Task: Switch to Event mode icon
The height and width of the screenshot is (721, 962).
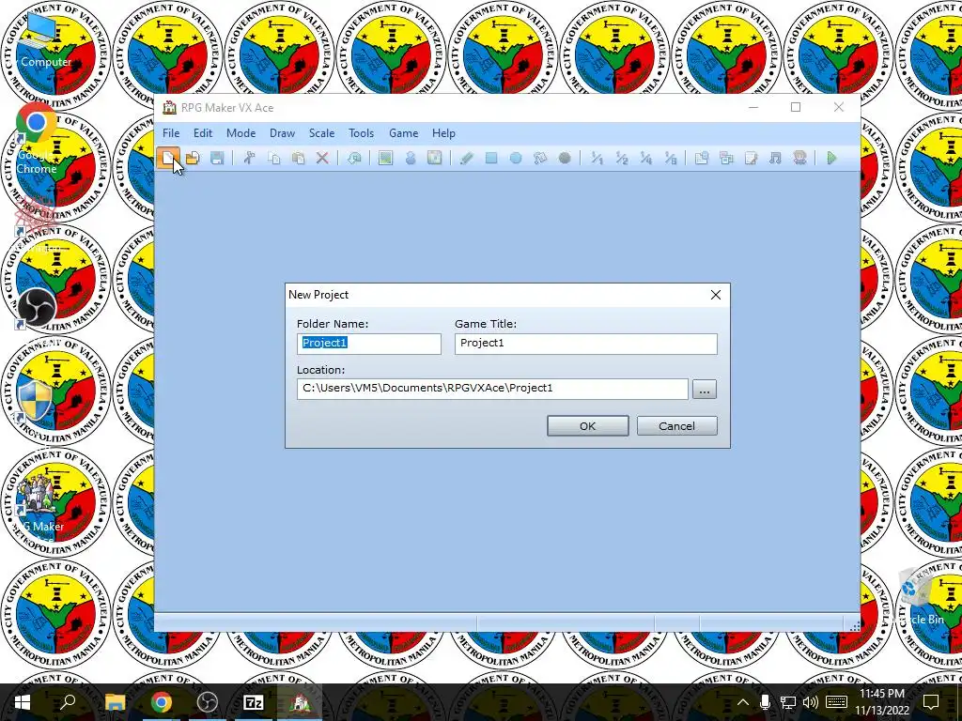Action: (x=411, y=158)
